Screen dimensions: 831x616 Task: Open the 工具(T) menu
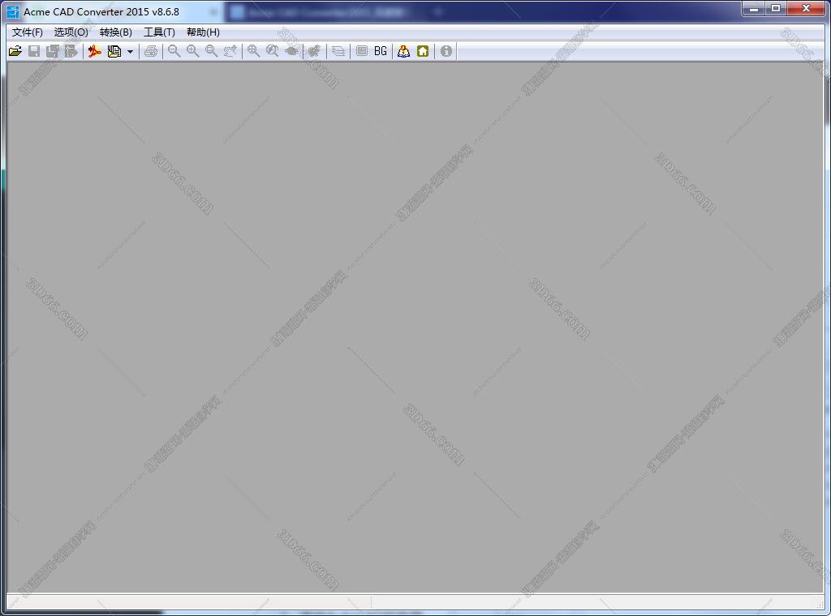click(160, 32)
